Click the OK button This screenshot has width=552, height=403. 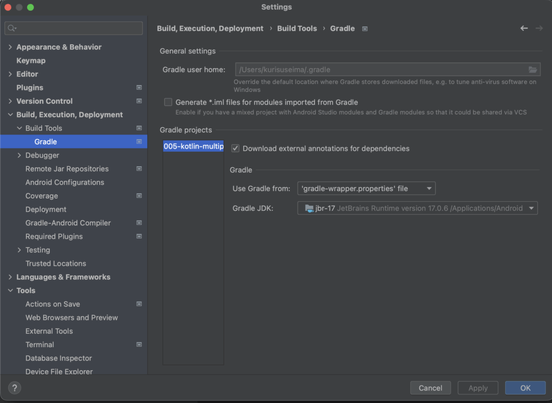(x=525, y=388)
